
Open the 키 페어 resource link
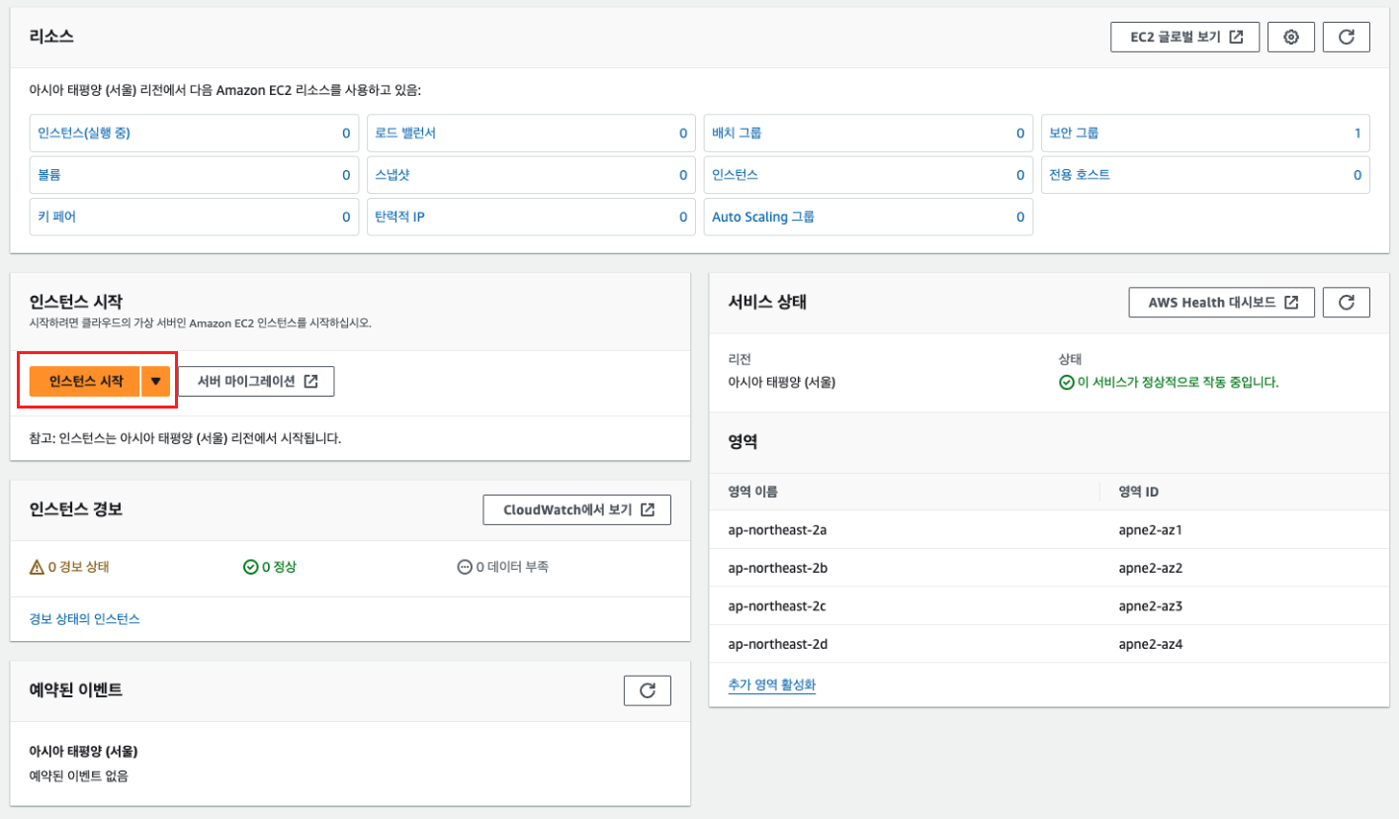[56, 217]
